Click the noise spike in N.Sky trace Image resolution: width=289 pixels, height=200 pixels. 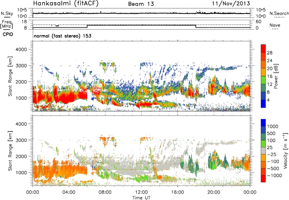(101, 12)
